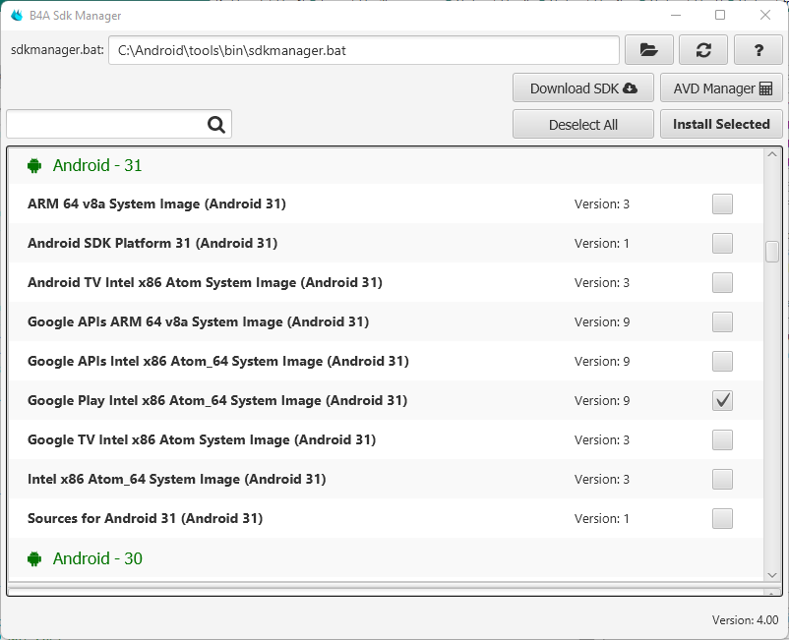Click the magnifier search icon
This screenshot has height=640, width=789.
coord(216,125)
